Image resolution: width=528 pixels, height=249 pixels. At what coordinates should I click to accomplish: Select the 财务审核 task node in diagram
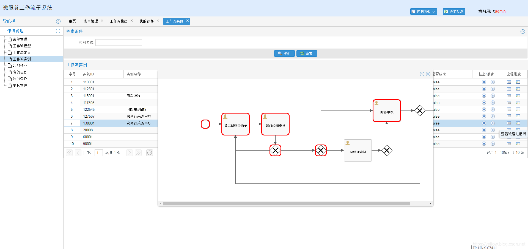tap(387, 111)
